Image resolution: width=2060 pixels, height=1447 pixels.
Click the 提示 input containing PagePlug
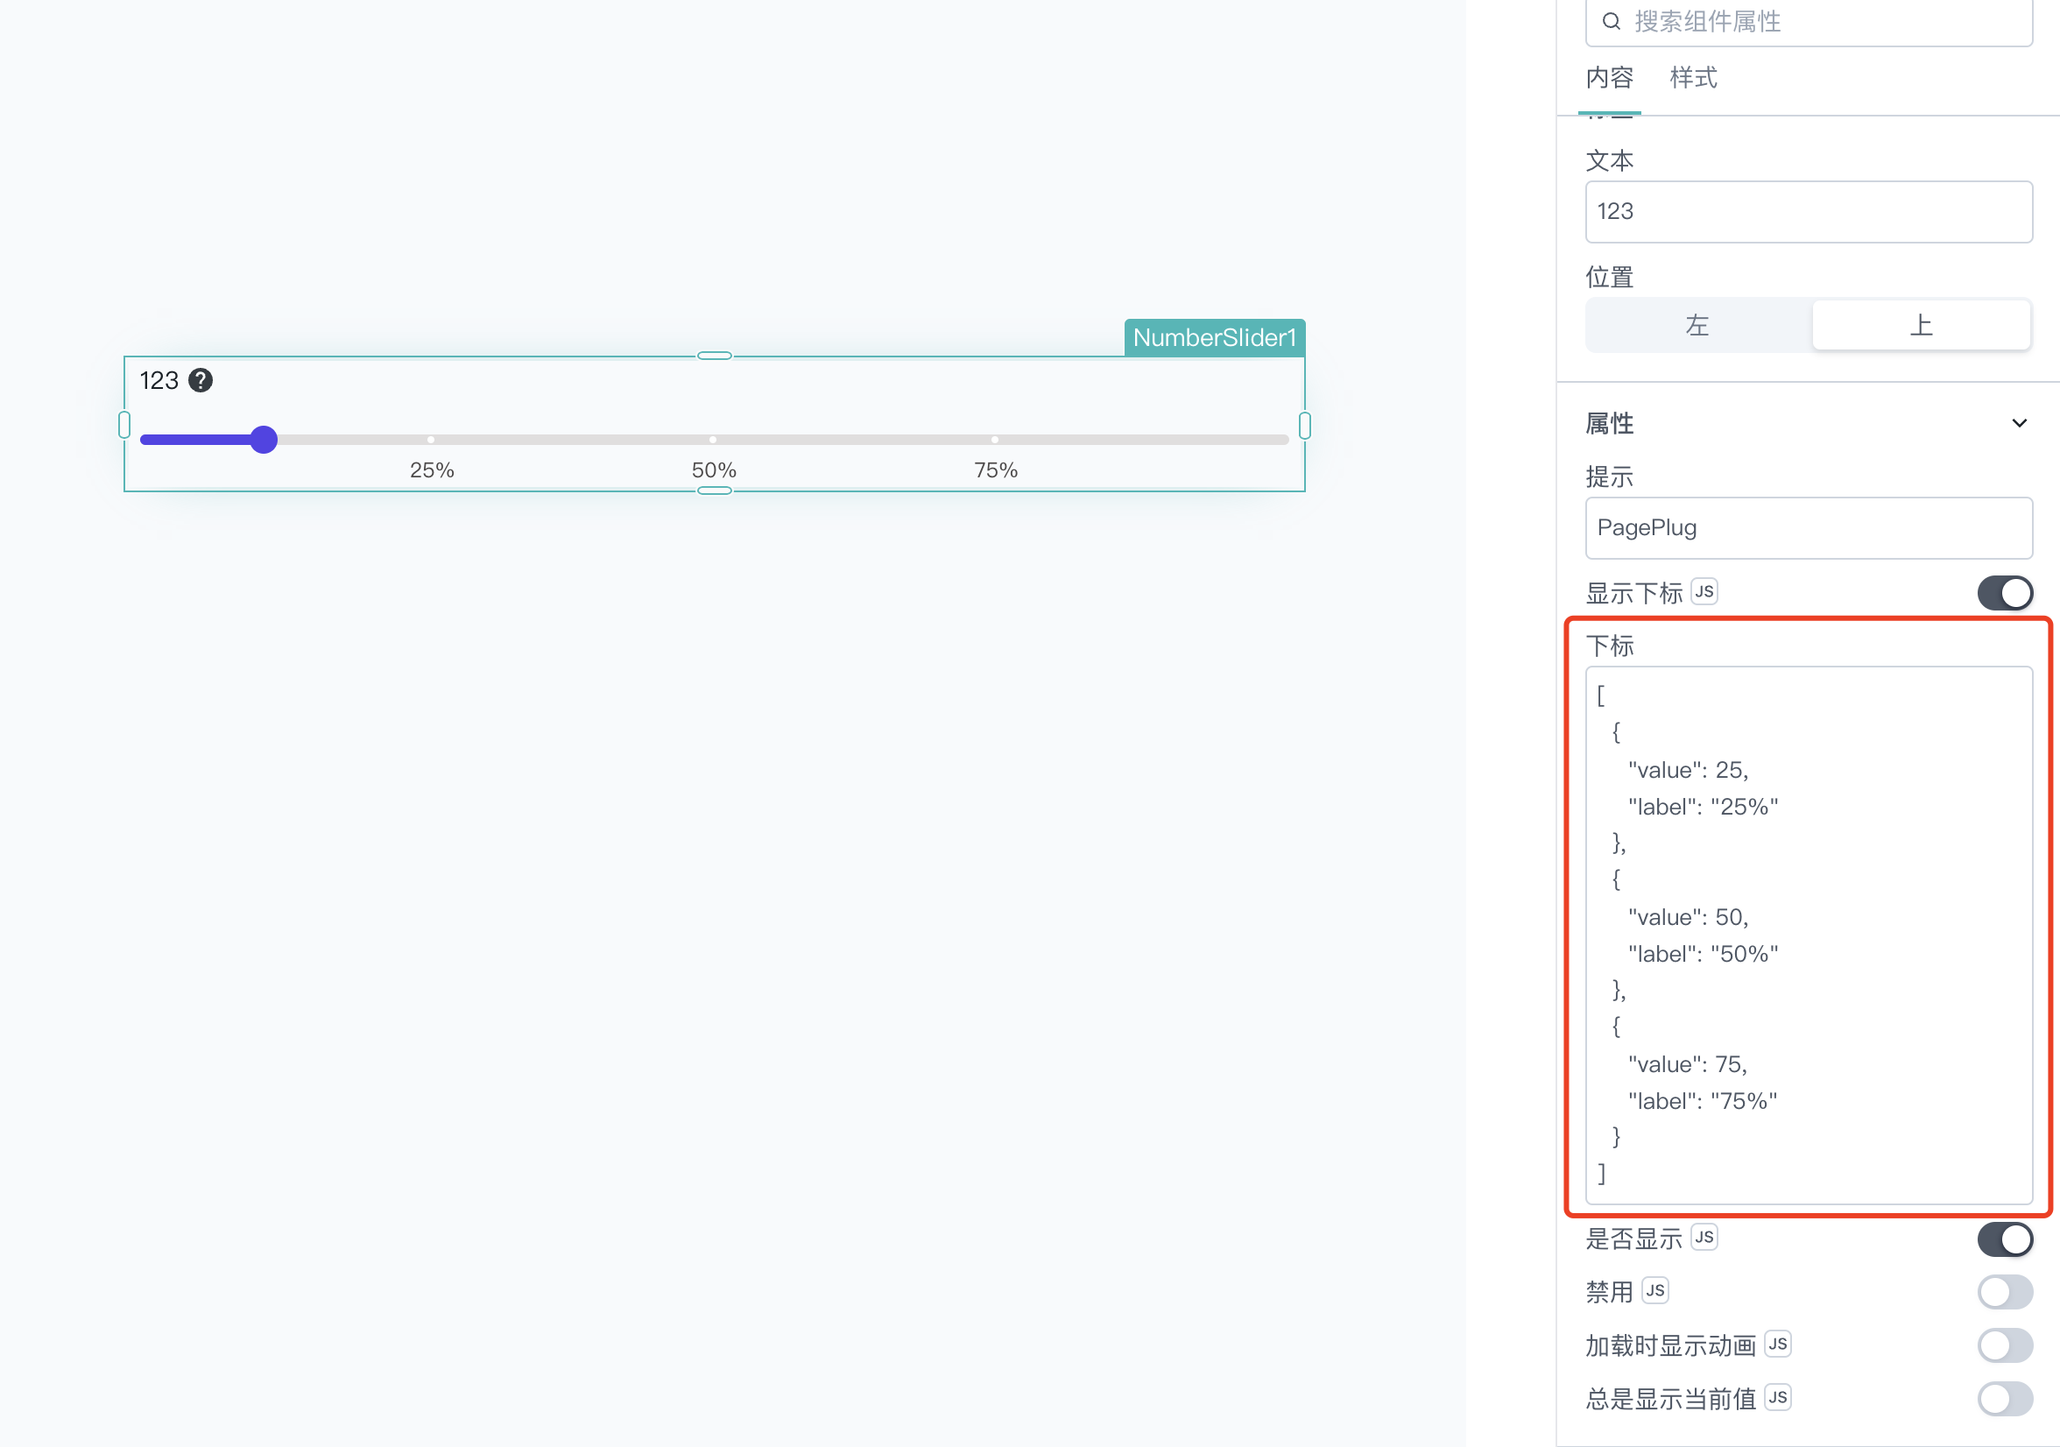pyautogui.click(x=1809, y=527)
